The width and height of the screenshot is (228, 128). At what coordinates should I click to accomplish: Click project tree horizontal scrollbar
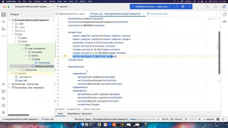click(18, 115)
